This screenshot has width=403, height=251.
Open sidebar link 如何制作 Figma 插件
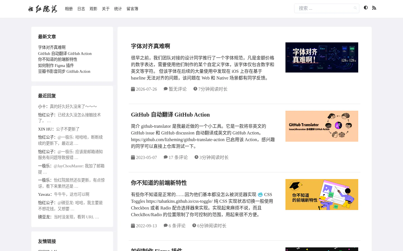[x=56, y=66]
